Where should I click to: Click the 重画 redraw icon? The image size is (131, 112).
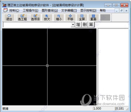click(93, 17)
